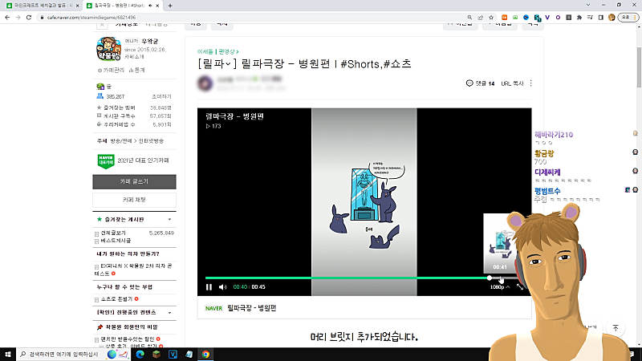
Task: Click the 카페 글쓰기 button
Action: point(134,182)
